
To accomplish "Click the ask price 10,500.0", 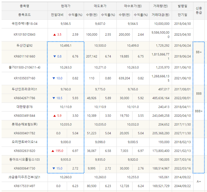I will (x=100, y=45).
